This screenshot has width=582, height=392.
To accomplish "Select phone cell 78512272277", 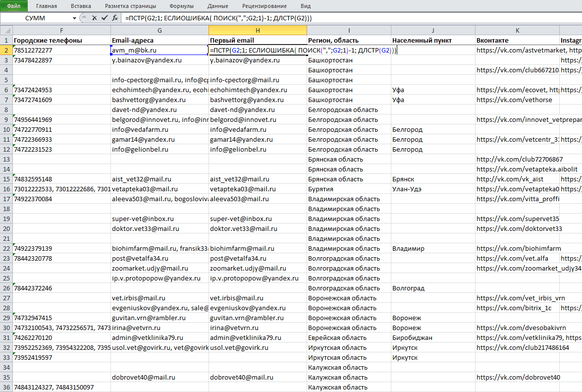I will coord(61,50).
